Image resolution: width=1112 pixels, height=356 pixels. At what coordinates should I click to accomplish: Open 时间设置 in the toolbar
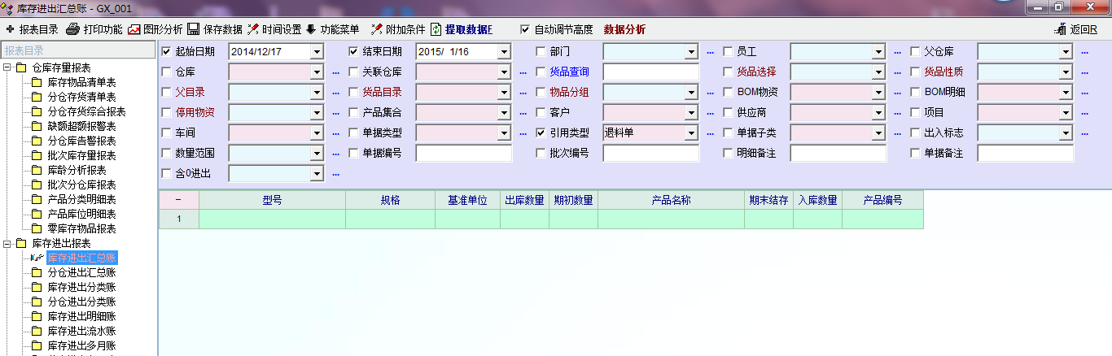click(x=253, y=29)
